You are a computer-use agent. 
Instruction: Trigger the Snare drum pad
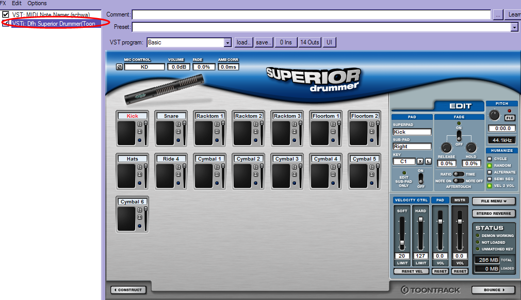click(165, 133)
